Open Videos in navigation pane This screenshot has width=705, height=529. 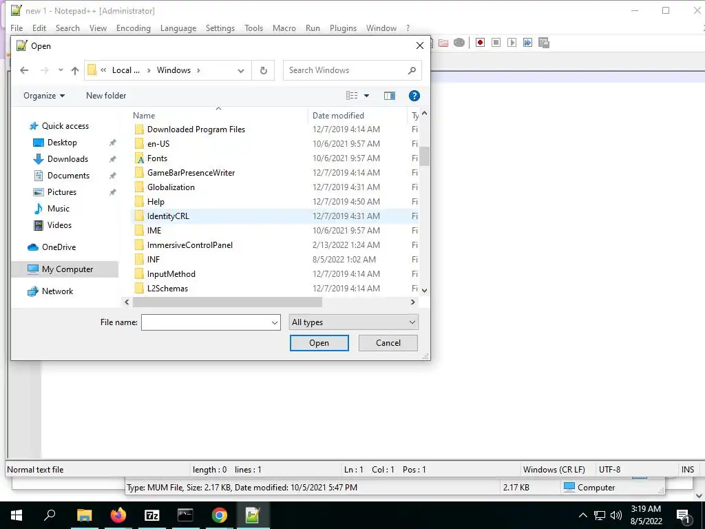click(59, 225)
